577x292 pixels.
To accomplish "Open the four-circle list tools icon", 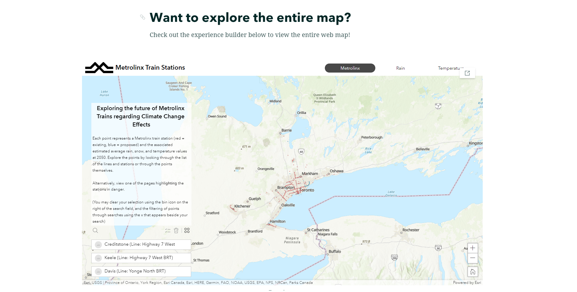I will (x=187, y=231).
